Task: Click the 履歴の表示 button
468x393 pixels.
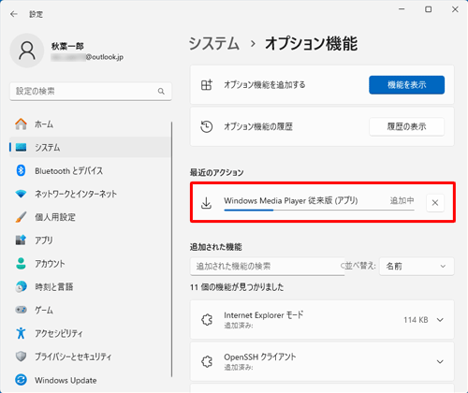Action: click(x=406, y=126)
